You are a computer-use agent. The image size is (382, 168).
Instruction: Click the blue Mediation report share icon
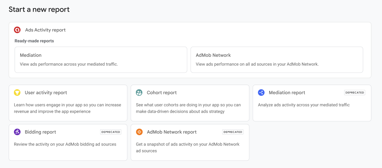click(x=261, y=92)
